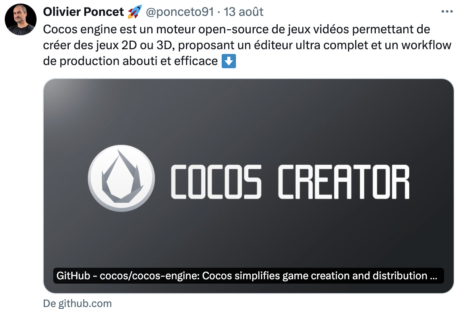Click the word COCOS in the banner
462x309 pixels.
[216, 182]
